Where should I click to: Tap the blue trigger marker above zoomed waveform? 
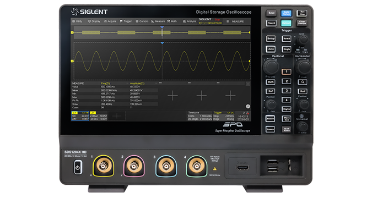162,43
